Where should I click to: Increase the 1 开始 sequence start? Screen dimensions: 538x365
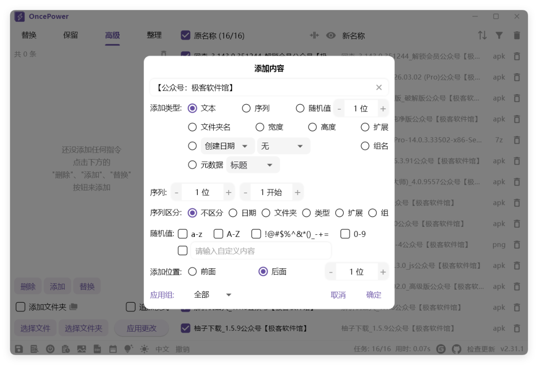tap(297, 192)
